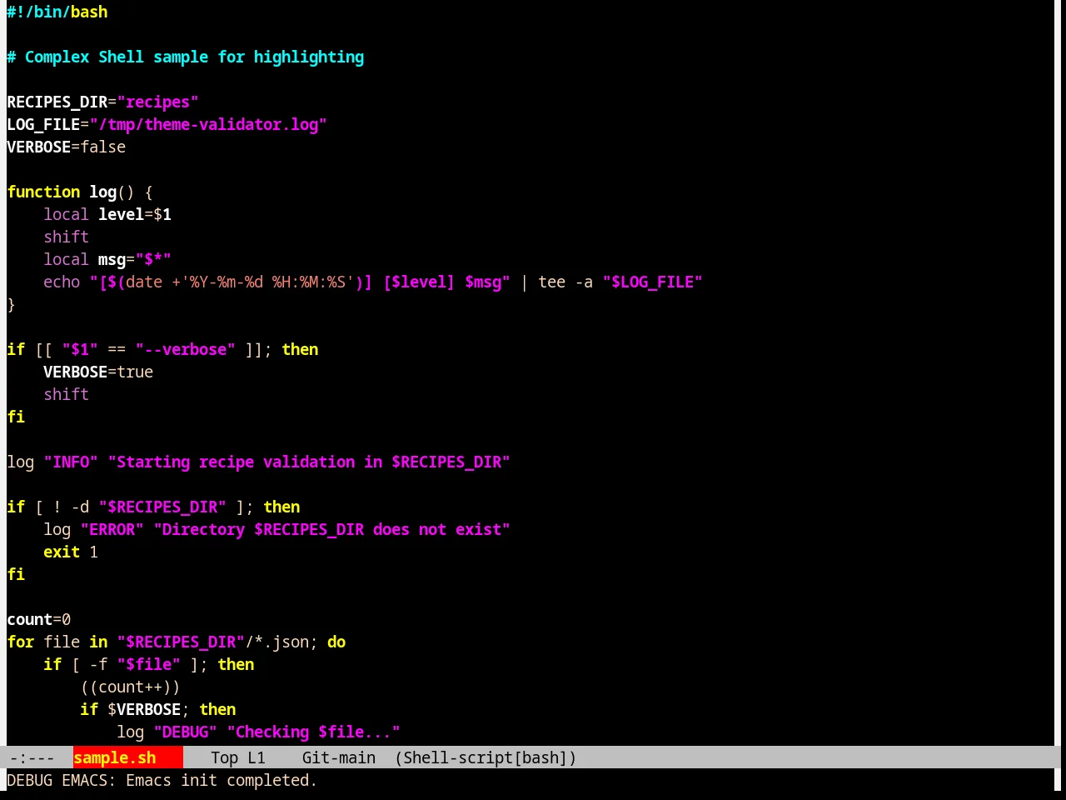Click the "Directory $RECIPES_DIR does not exist" string
Viewport: 1066px width, 800px height.
[x=332, y=529]
